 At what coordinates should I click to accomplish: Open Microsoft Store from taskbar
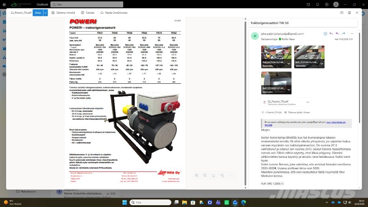[193, 202]
